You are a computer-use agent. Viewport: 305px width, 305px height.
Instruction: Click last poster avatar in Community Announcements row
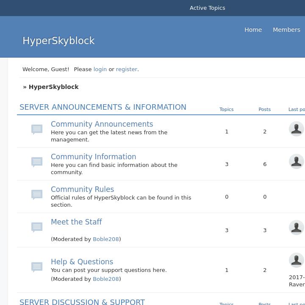point(296,129)
